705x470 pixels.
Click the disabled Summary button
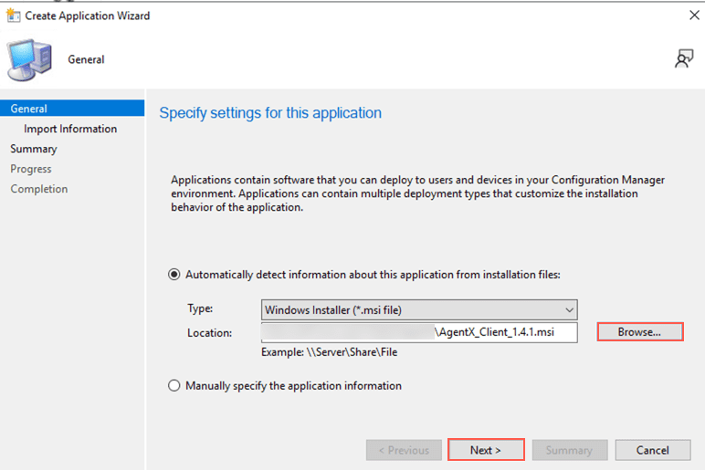(x=570, y=450)
